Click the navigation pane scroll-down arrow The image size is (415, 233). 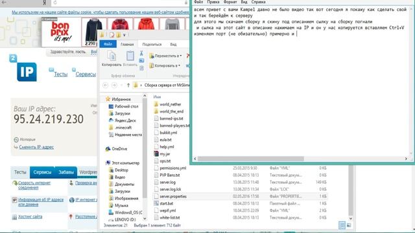[145, 219]
